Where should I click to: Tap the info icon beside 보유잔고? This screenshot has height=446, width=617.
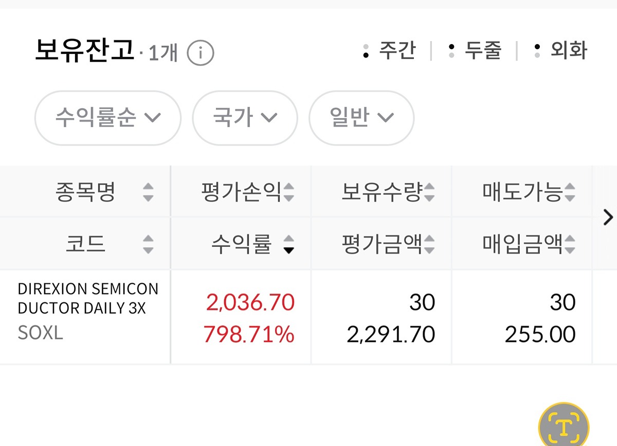click(x=200, y=52)
